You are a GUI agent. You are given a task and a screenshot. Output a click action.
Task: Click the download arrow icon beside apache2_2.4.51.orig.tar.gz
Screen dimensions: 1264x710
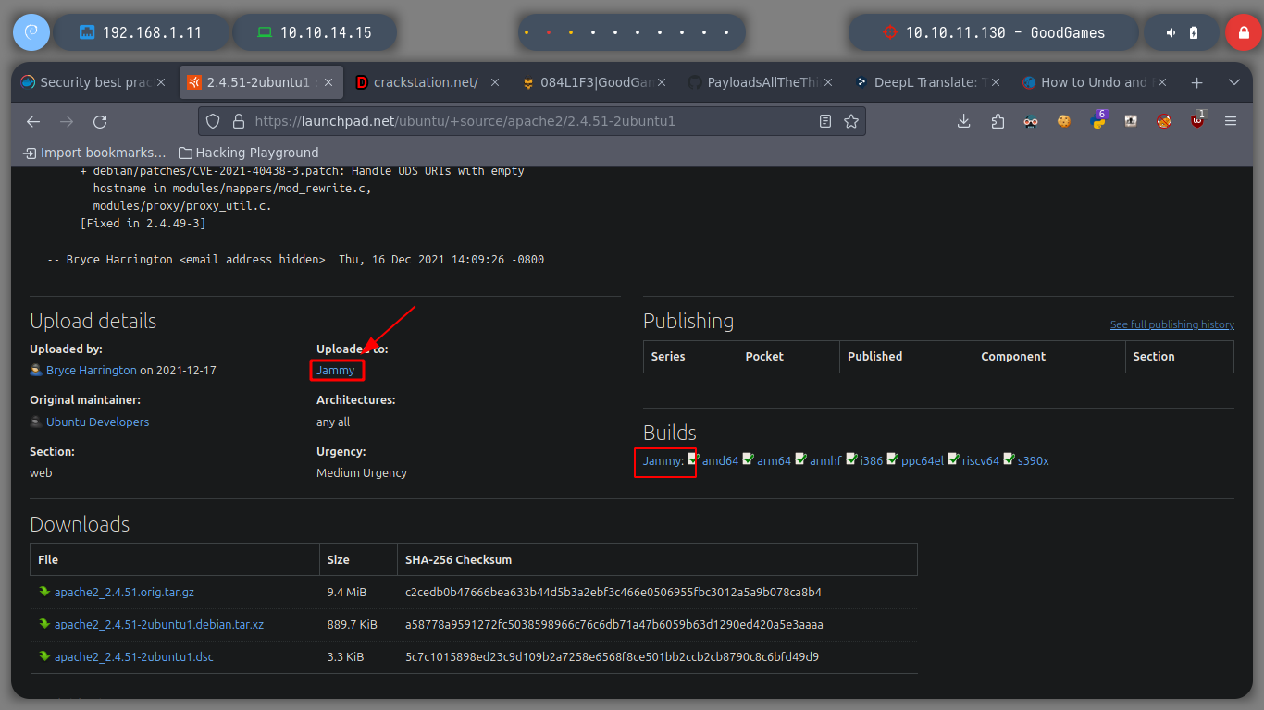[x=44, y=592]
